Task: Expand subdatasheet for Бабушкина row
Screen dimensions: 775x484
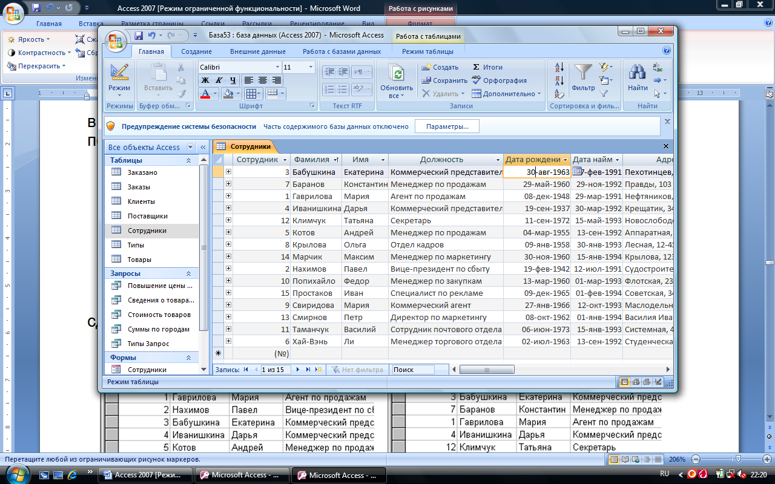Action: 228,172
